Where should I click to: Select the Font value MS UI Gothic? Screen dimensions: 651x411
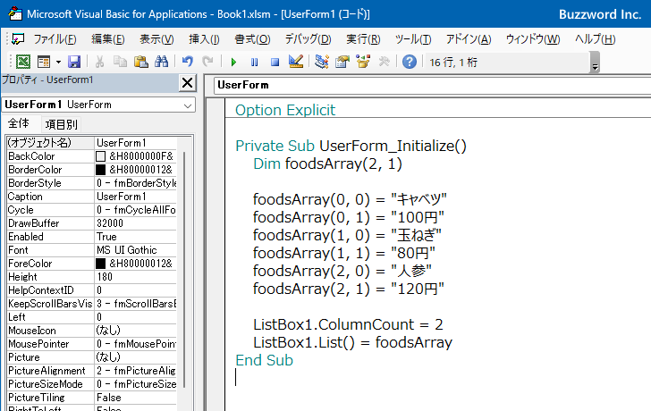(135, 250)
